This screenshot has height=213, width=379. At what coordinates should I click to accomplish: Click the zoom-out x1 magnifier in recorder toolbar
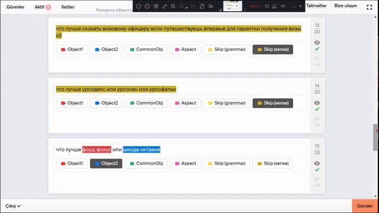point(184,7)
